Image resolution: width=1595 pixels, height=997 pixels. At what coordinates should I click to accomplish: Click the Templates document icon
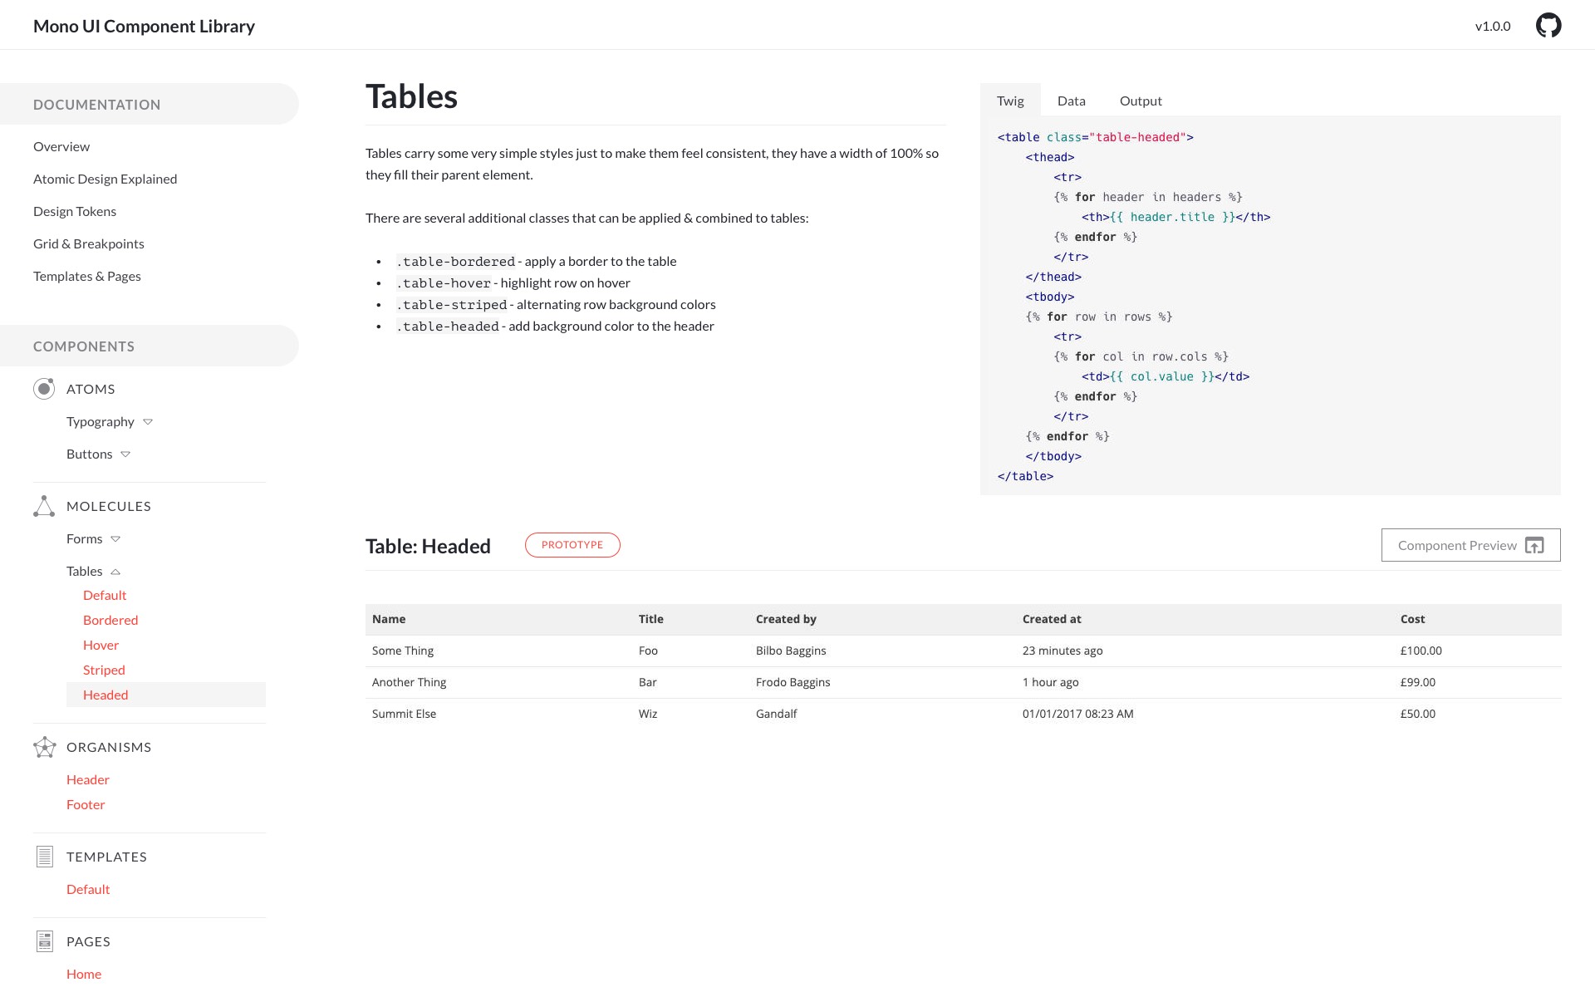45,857
